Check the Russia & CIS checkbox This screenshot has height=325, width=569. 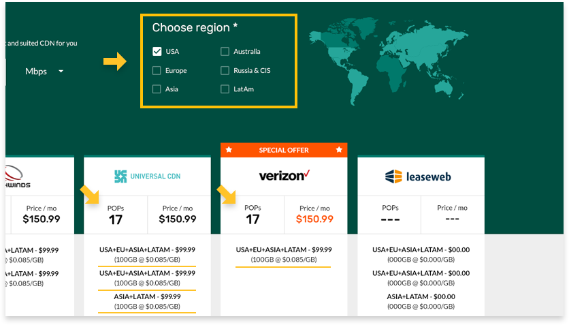coord(225,70)
